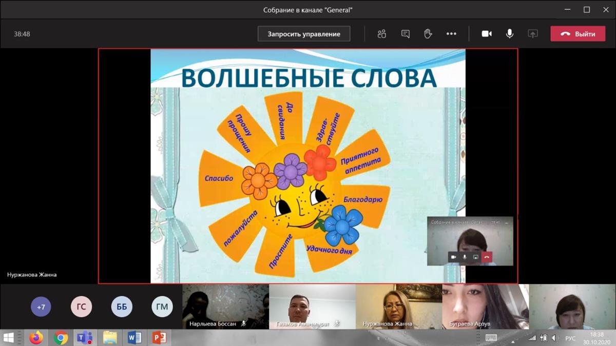Open Газаков Аманмырат video thumbnail
Screen dimensions: 616x346
click(312, 307)
